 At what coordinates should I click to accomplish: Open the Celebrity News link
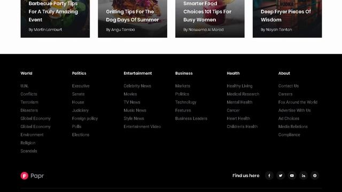coord(137,86)
